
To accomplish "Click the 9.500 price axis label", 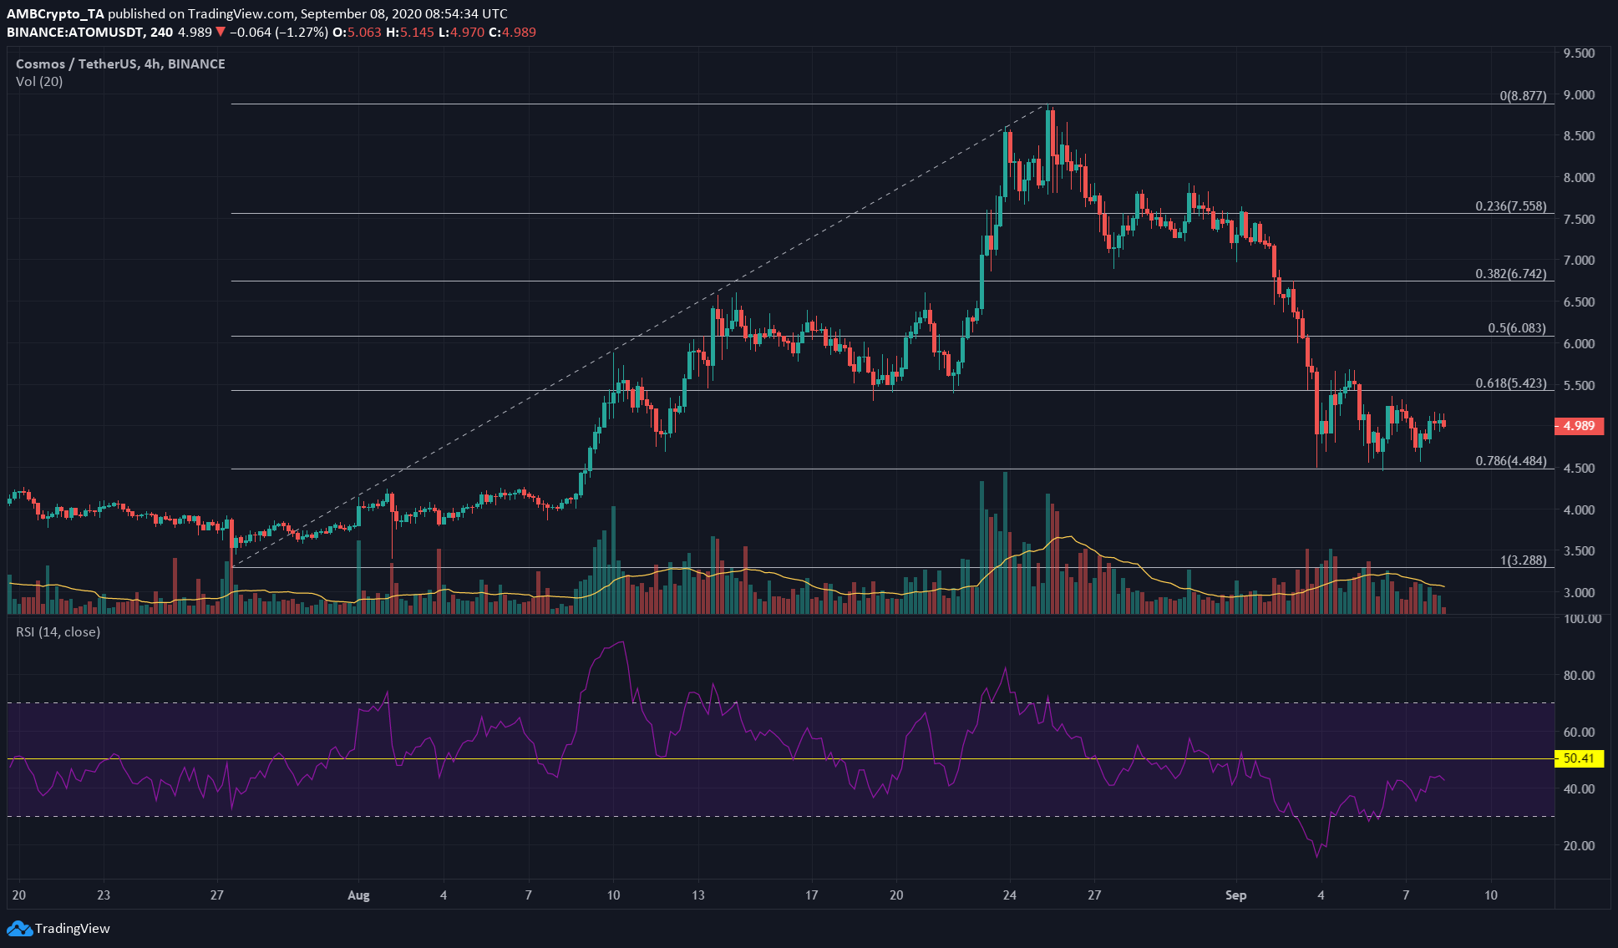I will 1579,53.
